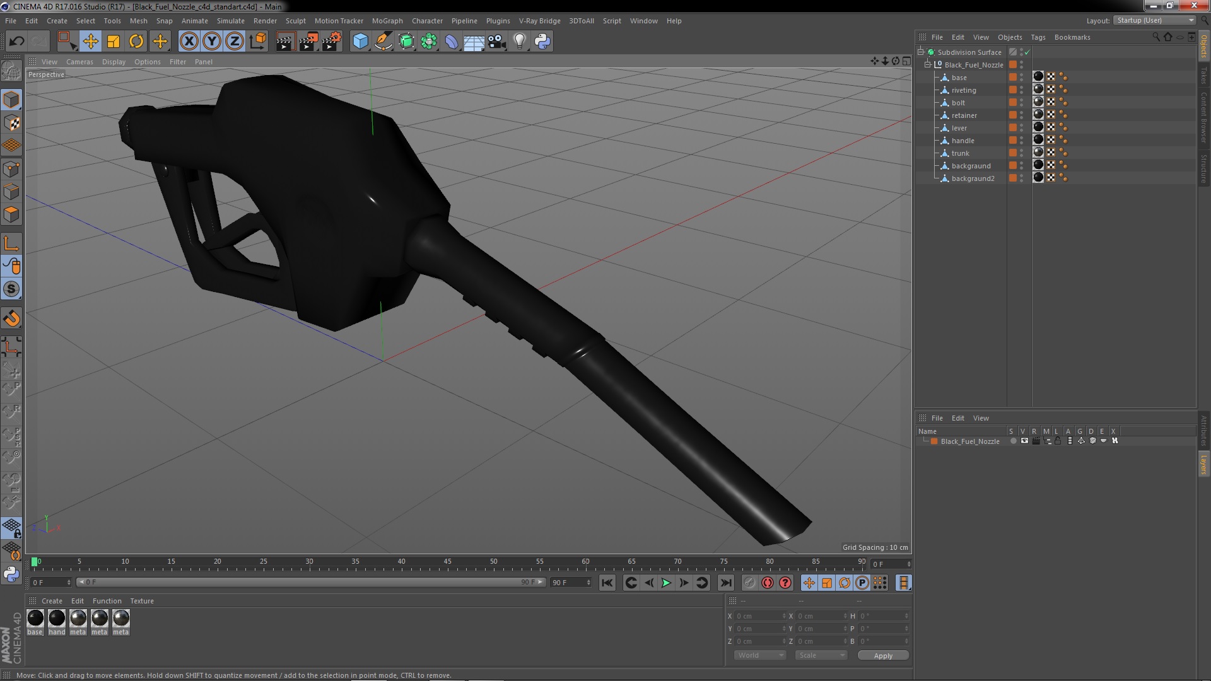Select the lever object in Object Manager

coord(959,128)
